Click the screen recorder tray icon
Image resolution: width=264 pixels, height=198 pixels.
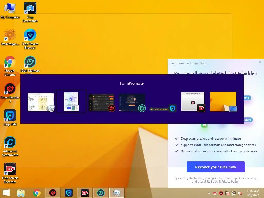tap(215, 193)
